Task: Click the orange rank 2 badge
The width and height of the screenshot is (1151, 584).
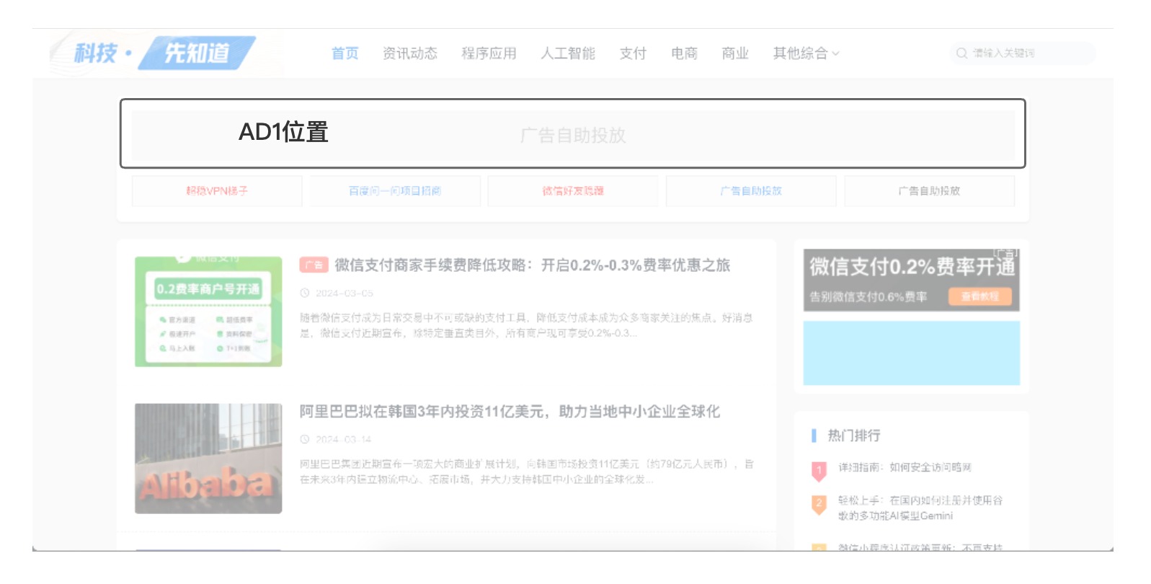Action: (x=819, y=505)
